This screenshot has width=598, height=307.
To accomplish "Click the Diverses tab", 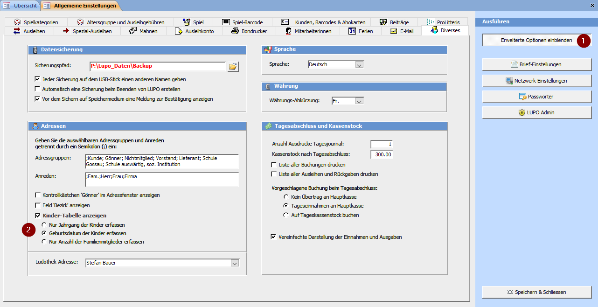I will point(445,31).
